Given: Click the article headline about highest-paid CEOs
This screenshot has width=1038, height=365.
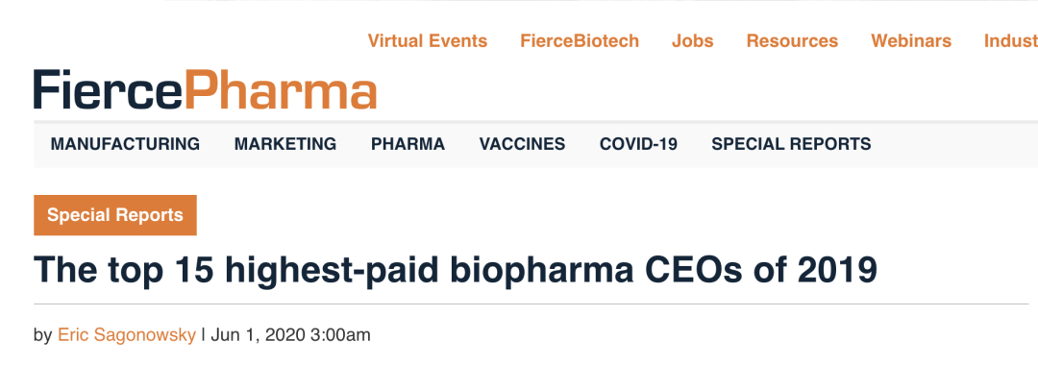Looking at the screenshot, I should point(457,270).
